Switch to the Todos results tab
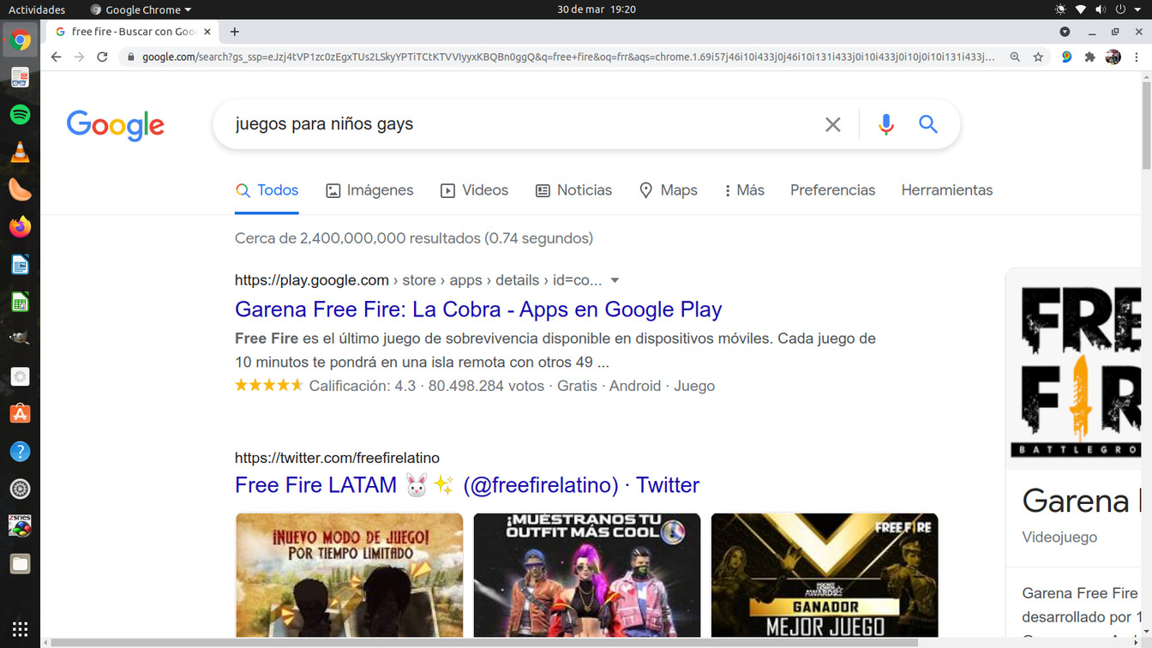 (x=267, y=190)
